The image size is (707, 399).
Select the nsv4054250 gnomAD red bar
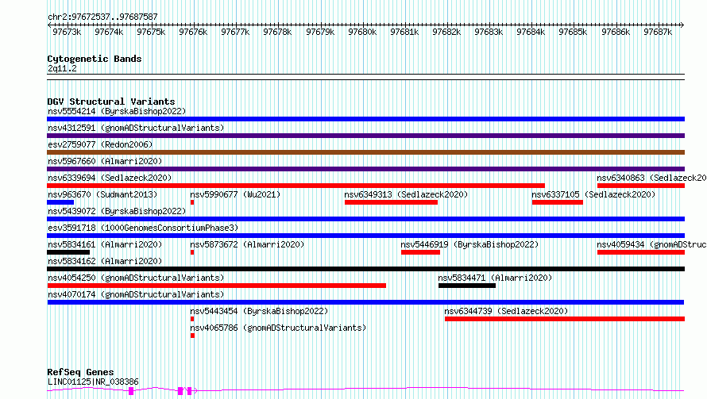click(216, 286)
